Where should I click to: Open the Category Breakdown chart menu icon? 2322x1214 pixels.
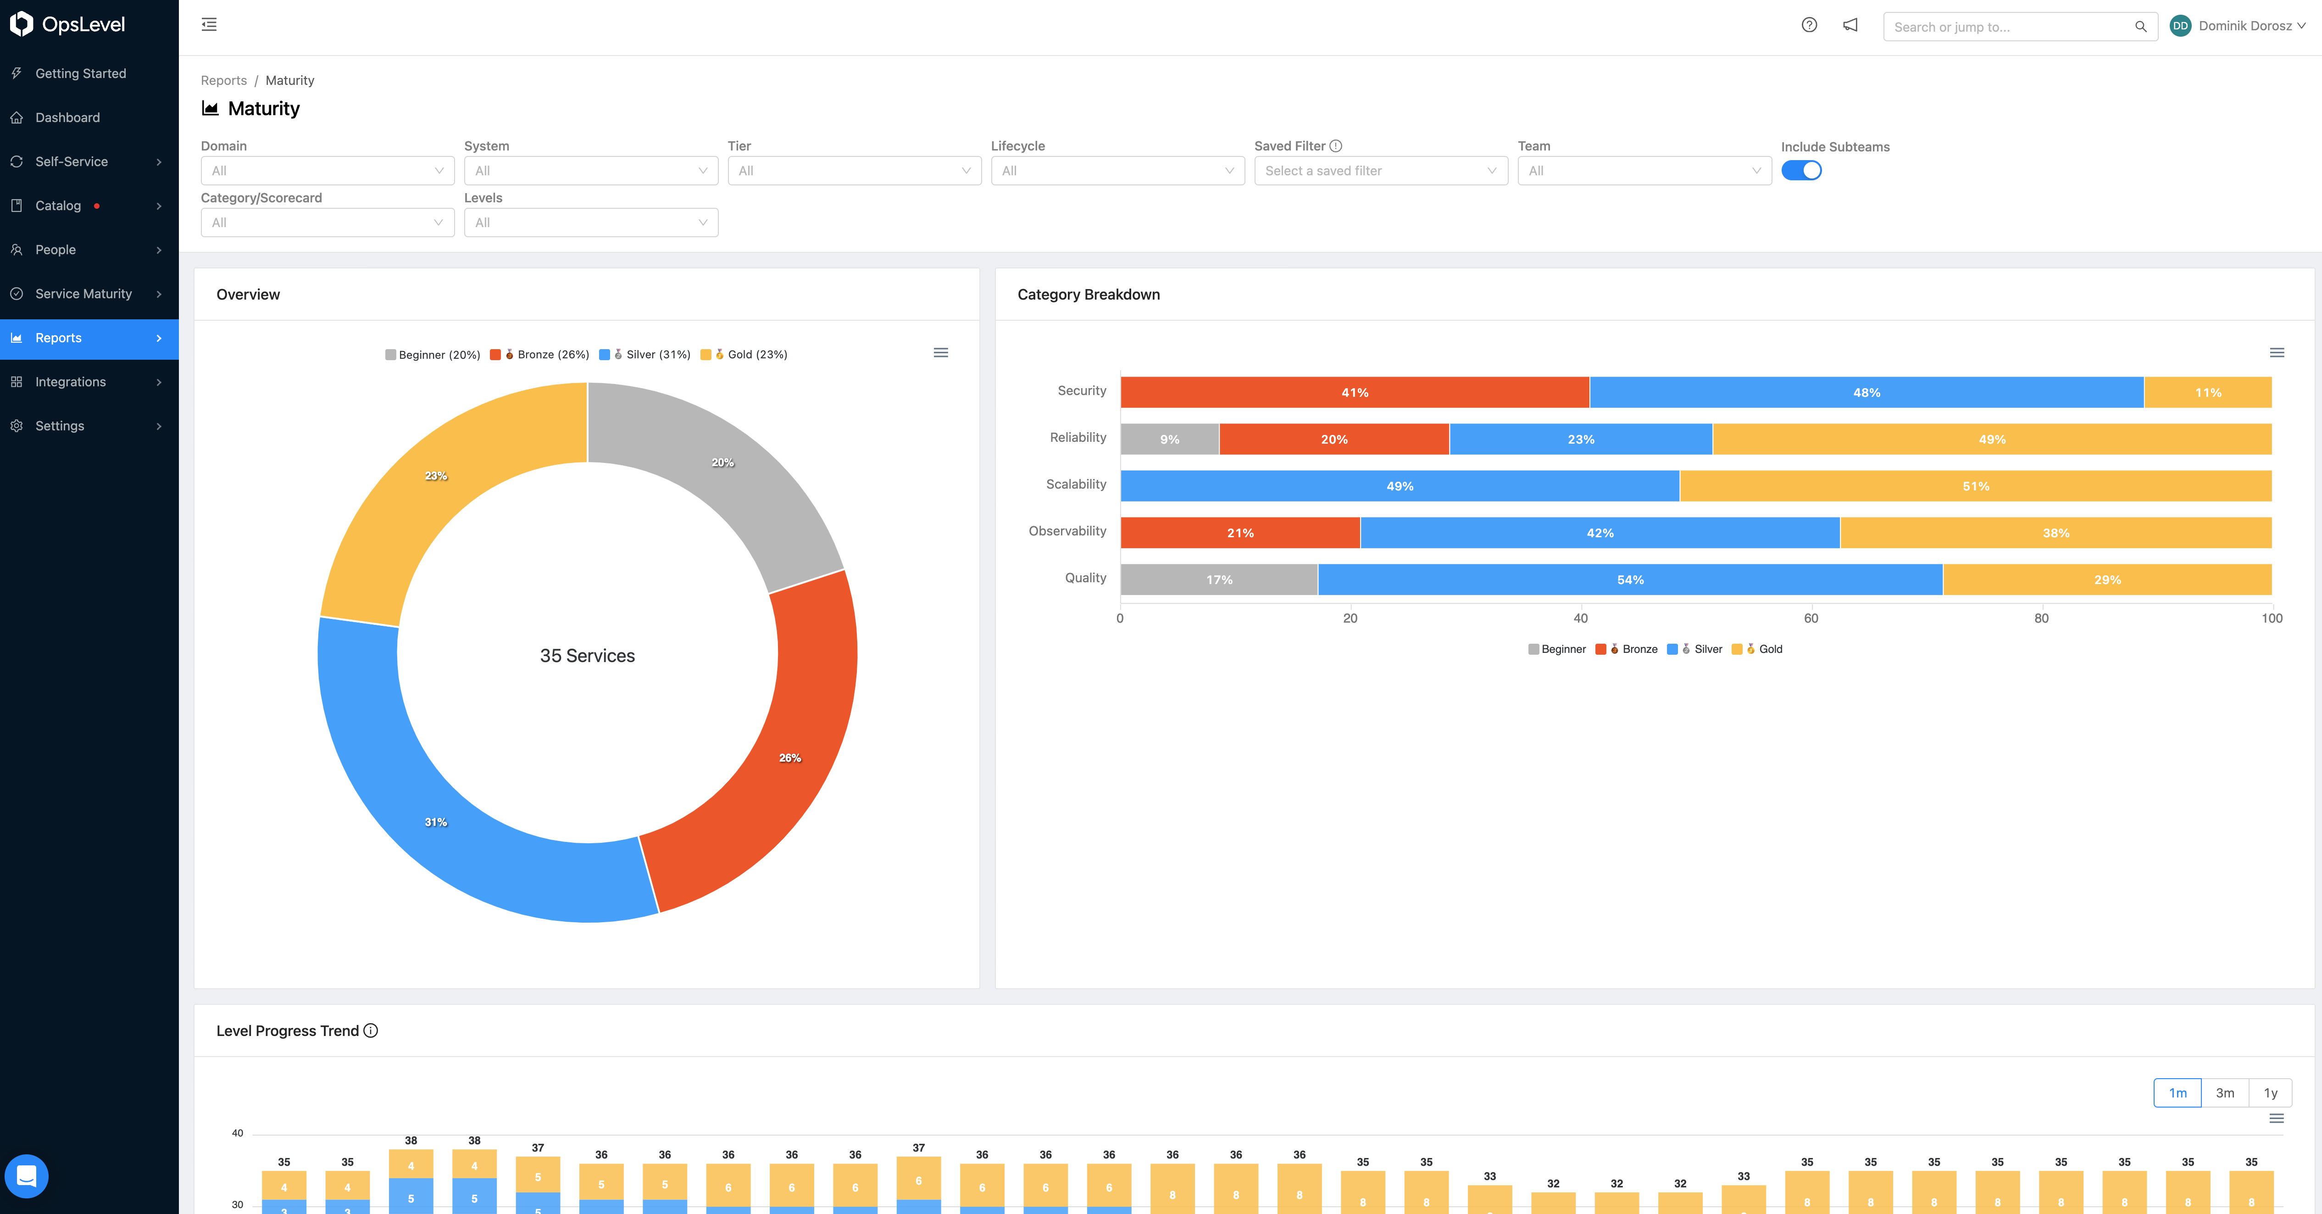click(2276, 353)
